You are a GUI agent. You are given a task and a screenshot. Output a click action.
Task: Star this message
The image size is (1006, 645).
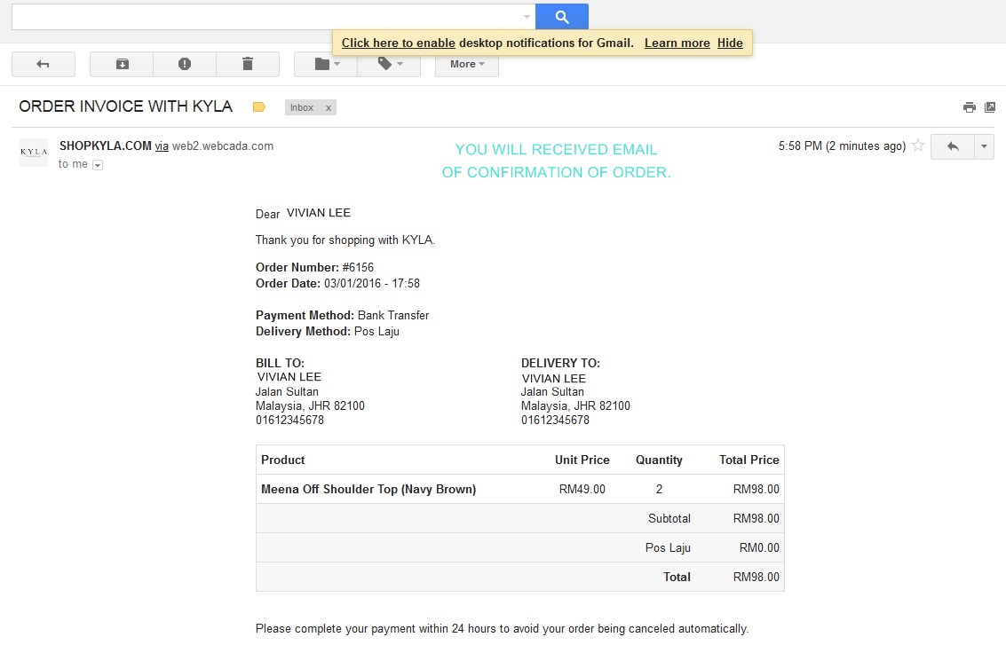coord(918,146)
